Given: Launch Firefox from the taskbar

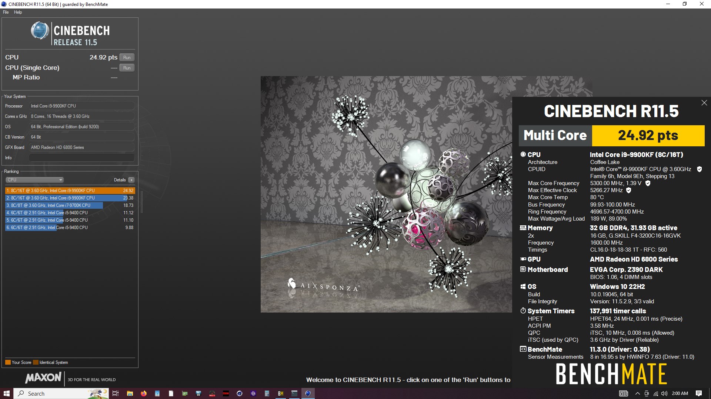Looking at the screenshot, I should coord(144,393).
